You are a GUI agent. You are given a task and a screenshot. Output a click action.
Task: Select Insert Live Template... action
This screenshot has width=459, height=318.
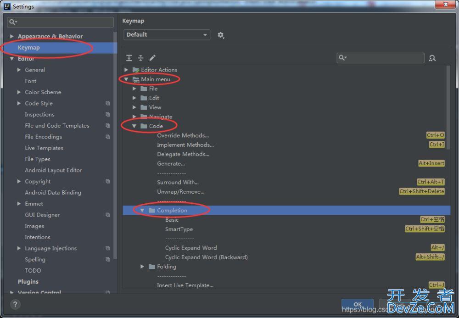coord(185,285)
